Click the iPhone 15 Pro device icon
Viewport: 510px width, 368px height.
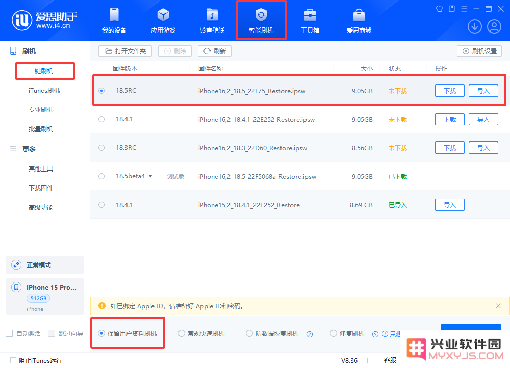[16, 287]
